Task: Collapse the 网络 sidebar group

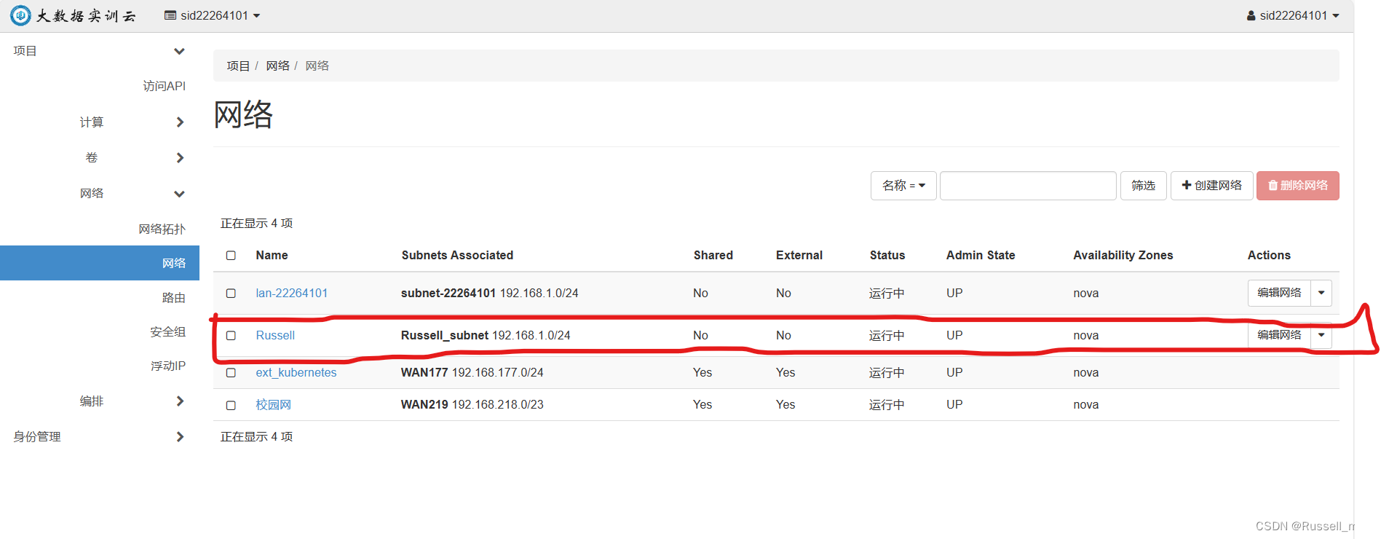Action: click(132, 193)
